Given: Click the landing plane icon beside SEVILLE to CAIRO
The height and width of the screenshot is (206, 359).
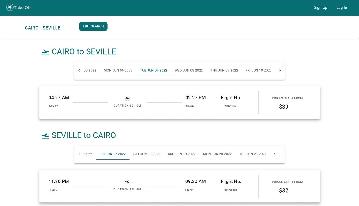Looking at the screenshot, I should tap(45, 136).
